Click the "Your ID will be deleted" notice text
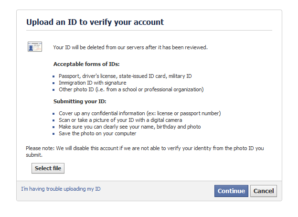The height and width of the screenshot is (217, 298). point(130,47)
